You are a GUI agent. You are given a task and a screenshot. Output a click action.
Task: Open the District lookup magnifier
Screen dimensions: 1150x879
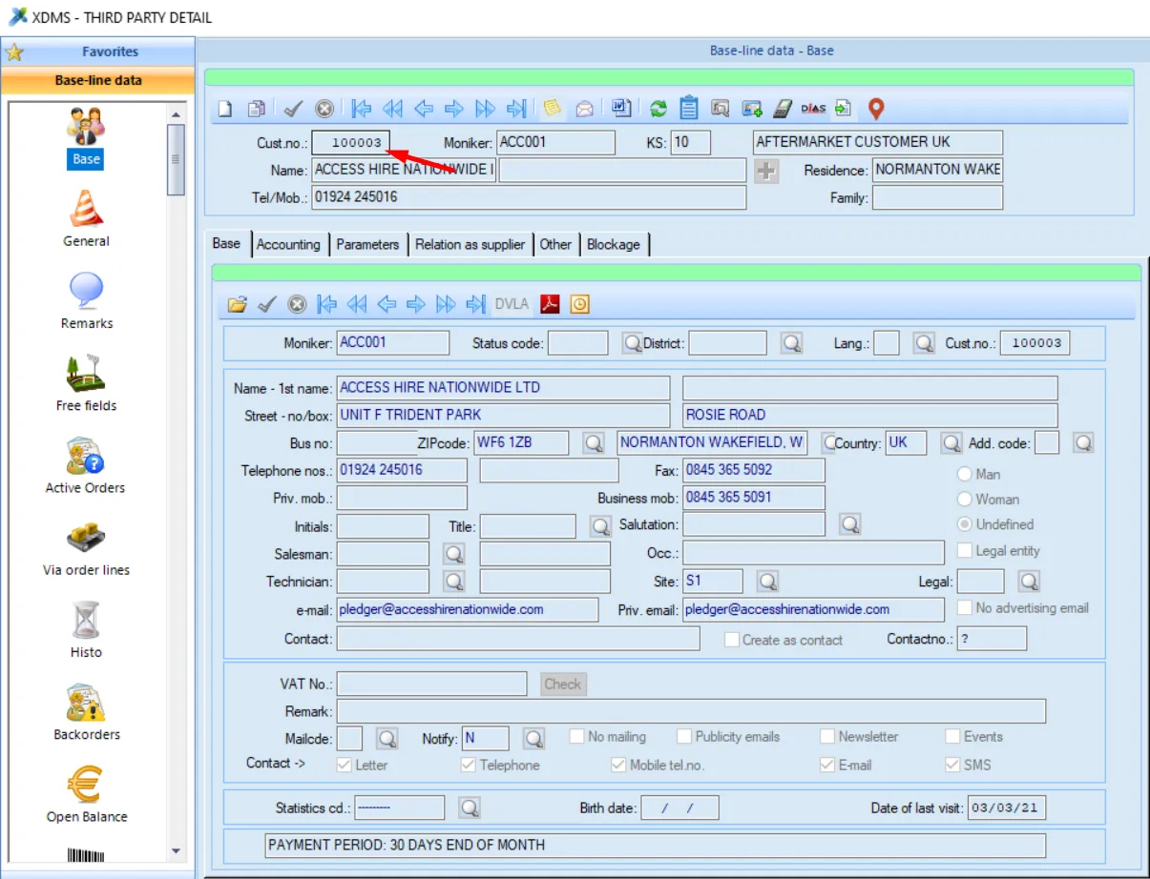[791, 343]
